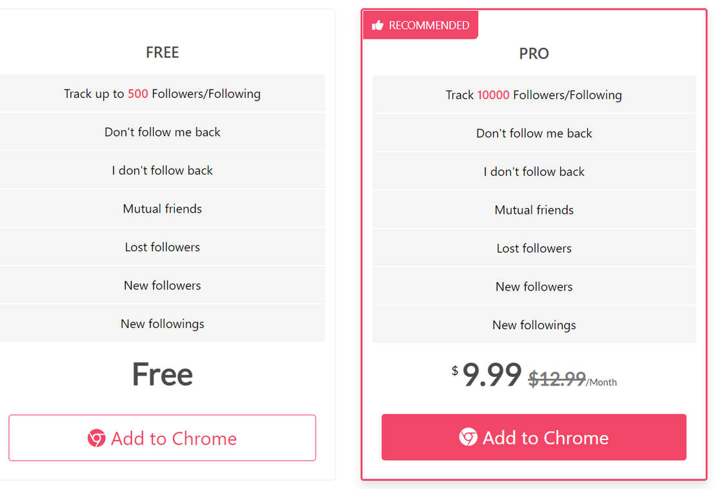This screenshot has width=715, height=489.
Task: Click Chrome logo icon in Pro plan button
Action: pos(468,437)
